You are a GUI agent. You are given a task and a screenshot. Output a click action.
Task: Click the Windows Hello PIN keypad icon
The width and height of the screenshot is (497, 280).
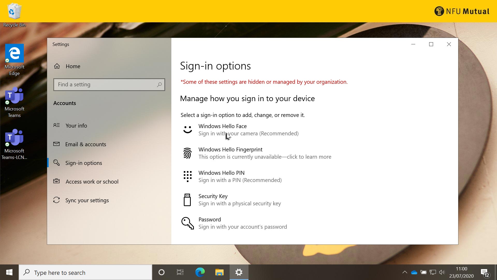tap(187, 176)
